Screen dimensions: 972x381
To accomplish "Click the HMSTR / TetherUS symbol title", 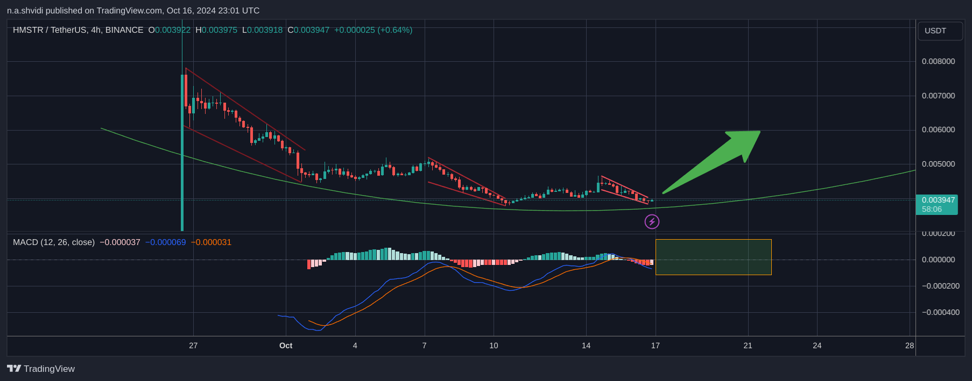I will pyautogui.click(x=78, y=30).
